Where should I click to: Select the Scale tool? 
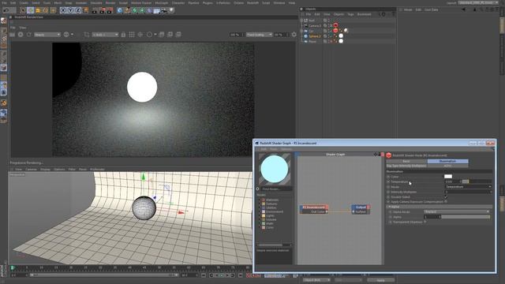38,10
